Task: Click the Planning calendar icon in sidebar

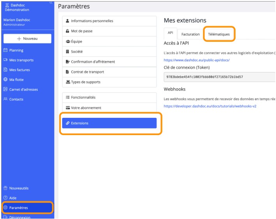Action: coord(5,50)
